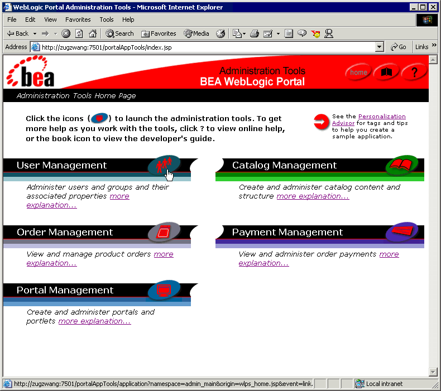Expand the Back button history dropdown
The image size is (441, 391).
(35, 33)
